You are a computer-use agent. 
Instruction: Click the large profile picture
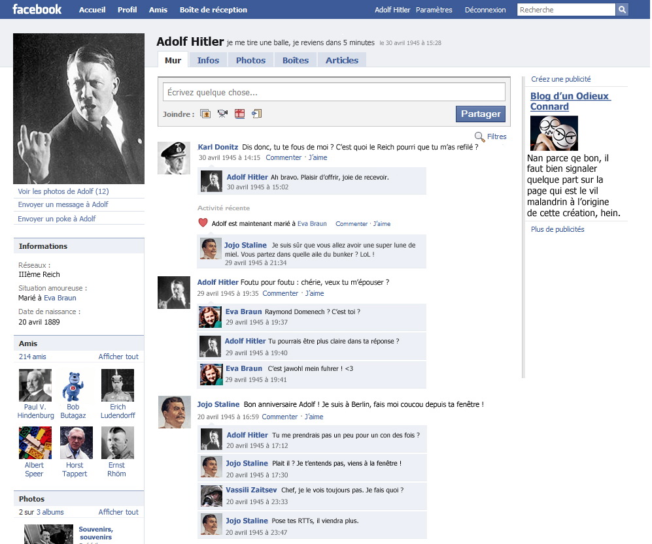[78, 109]
